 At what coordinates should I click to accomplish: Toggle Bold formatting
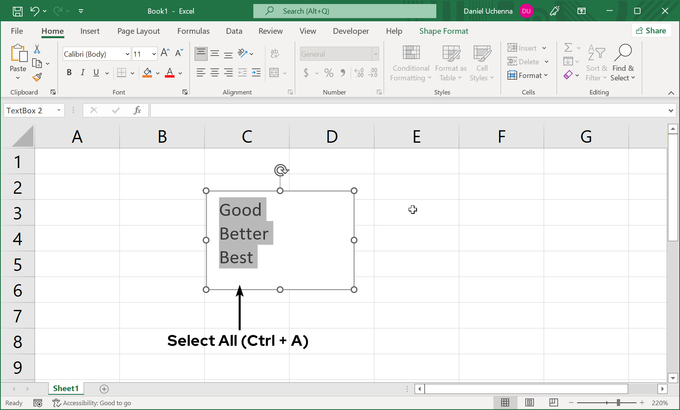(69, 72)
